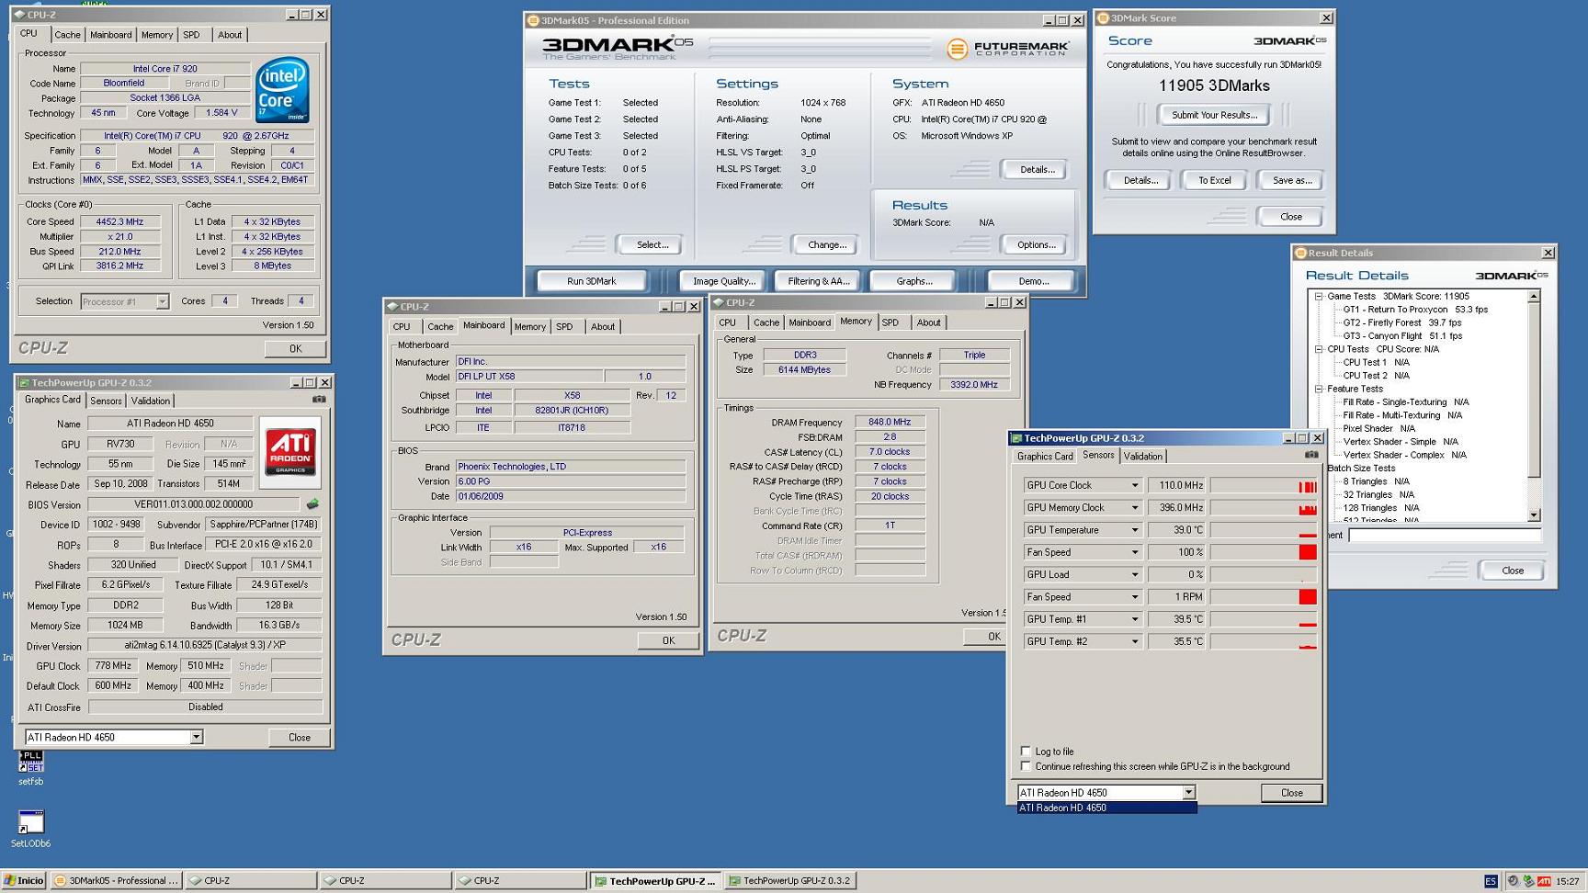Click scroll down arrow in Result Details tree

click(1533, 515)
